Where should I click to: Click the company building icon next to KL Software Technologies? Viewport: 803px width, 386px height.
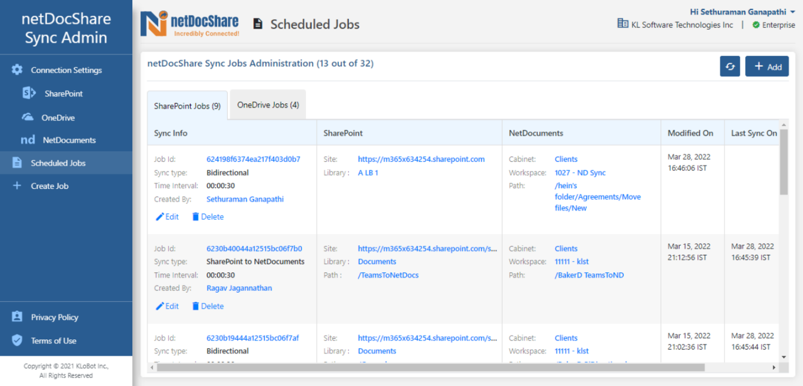coord(622,24)
